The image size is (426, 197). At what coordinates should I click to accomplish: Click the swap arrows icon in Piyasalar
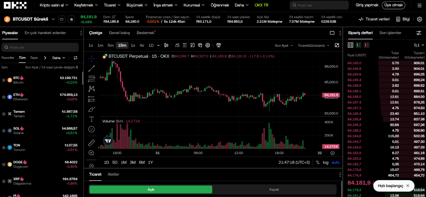click(x=76, y=58)
